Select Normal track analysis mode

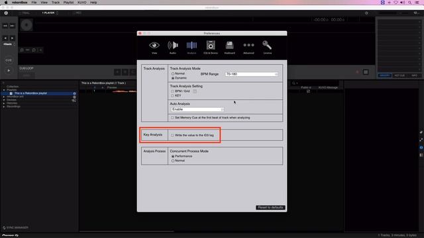click(x=173, y=73)
